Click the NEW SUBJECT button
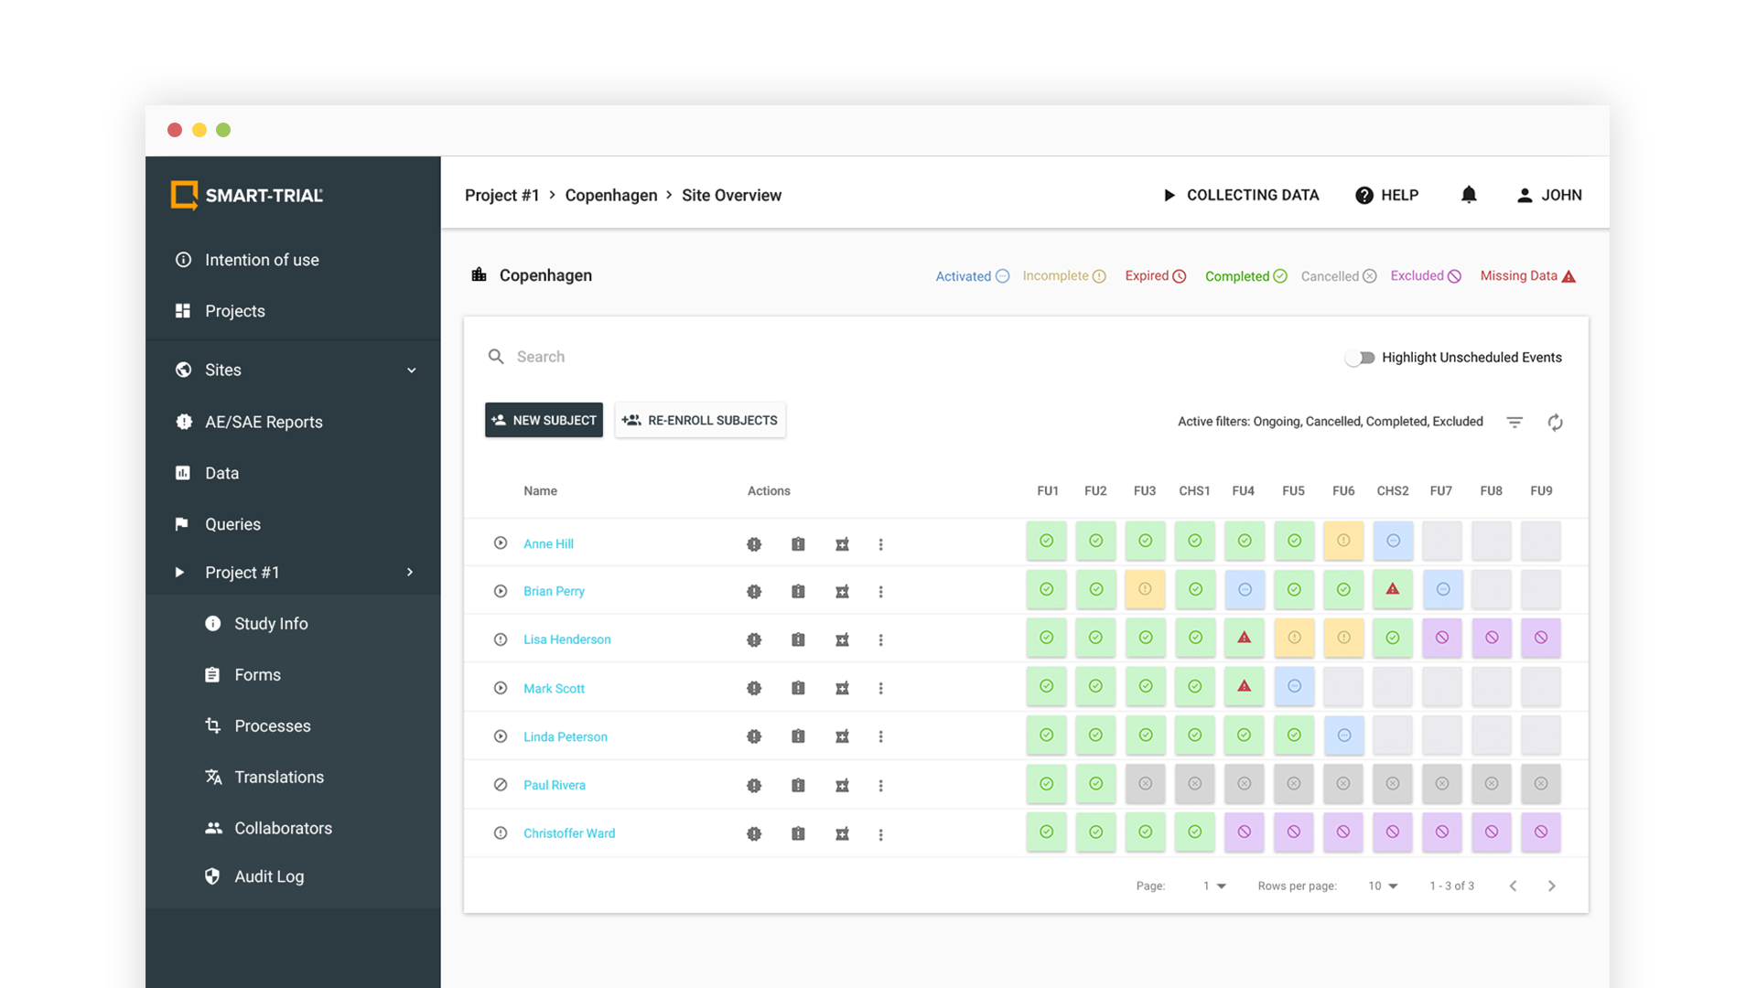This screenshot has height=988, width=1757. click(544, 420)
